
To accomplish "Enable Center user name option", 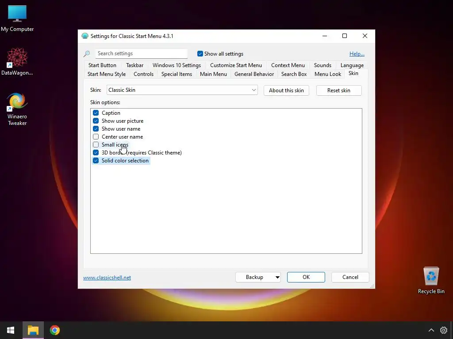I will pyautogui.click(x=96, y=137).
